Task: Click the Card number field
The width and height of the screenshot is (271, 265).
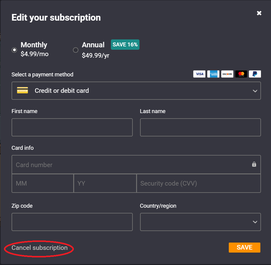Action: [131, 165]
